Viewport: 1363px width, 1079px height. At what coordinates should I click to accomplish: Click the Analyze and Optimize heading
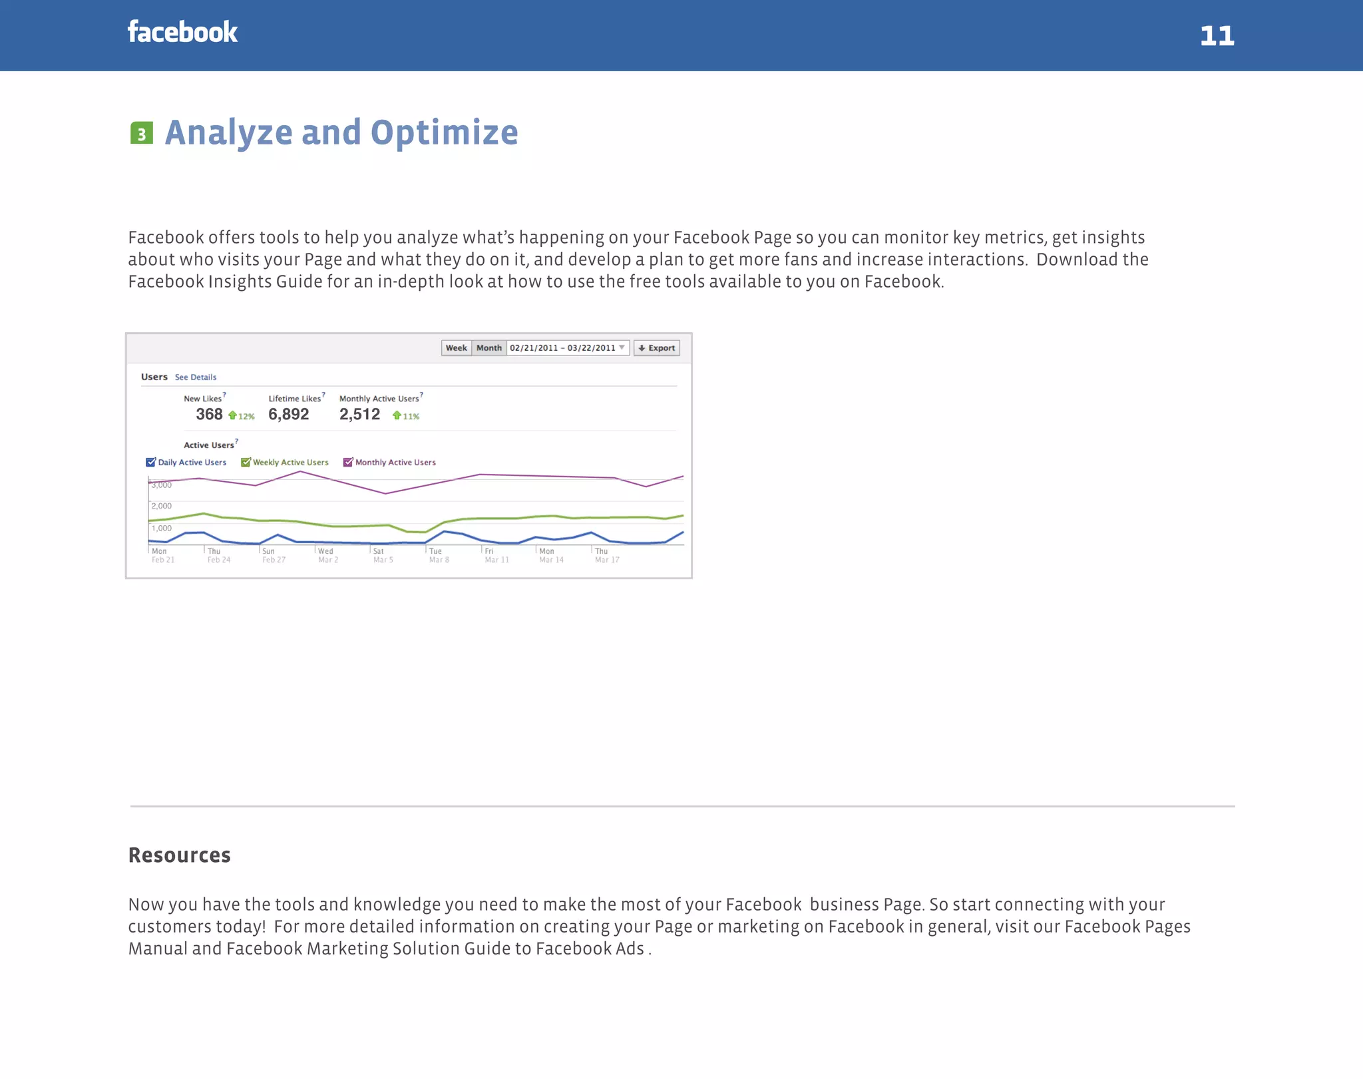point(341,132)
